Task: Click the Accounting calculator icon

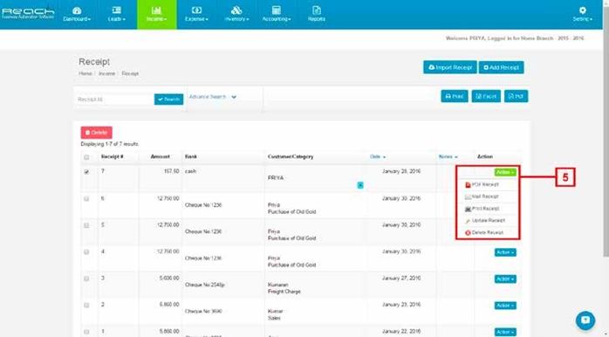Action: pos(277,10)
